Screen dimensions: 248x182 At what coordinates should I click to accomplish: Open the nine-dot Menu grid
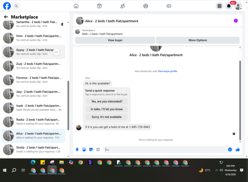[219, 6]
